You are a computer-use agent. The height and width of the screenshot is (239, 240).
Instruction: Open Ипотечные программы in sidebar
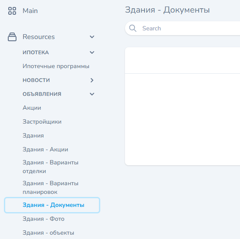pos(56,66)
